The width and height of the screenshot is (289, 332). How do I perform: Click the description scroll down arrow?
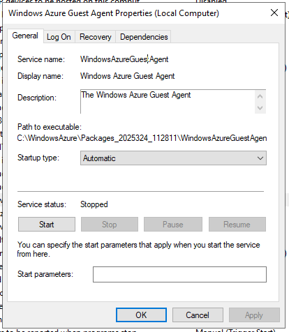(x=260, y=108)
